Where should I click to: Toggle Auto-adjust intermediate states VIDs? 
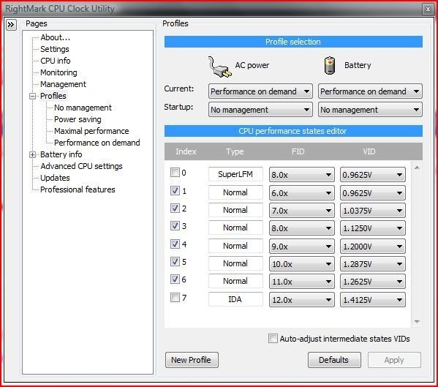coord(273,339)
